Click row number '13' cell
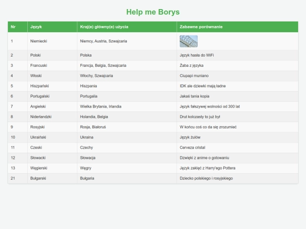 pos(18,168)
